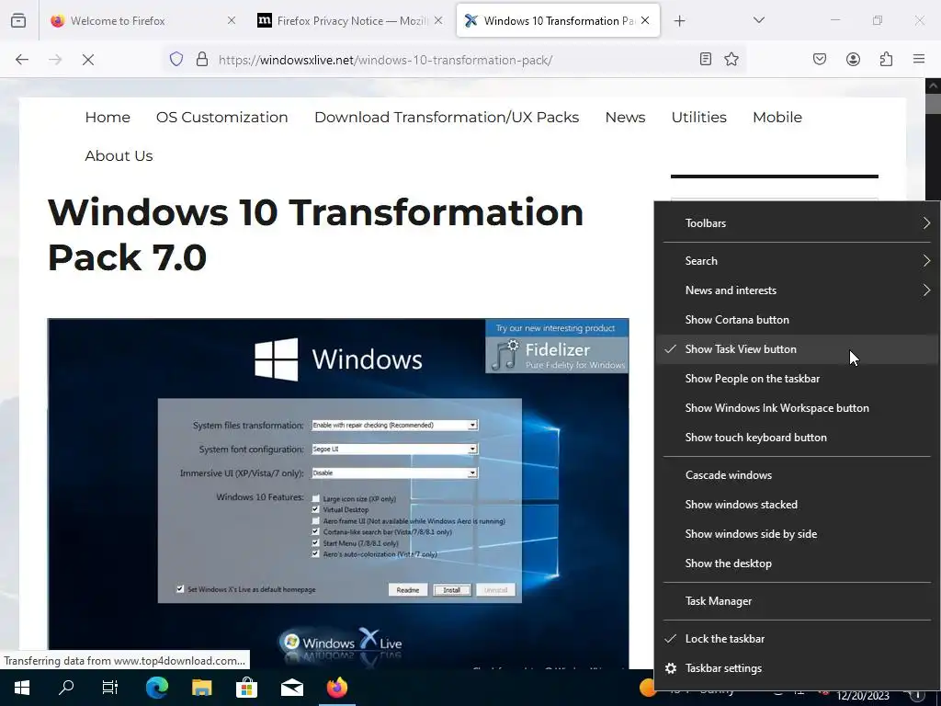
Task: Open a new tab with plus button
Action: 679,21
